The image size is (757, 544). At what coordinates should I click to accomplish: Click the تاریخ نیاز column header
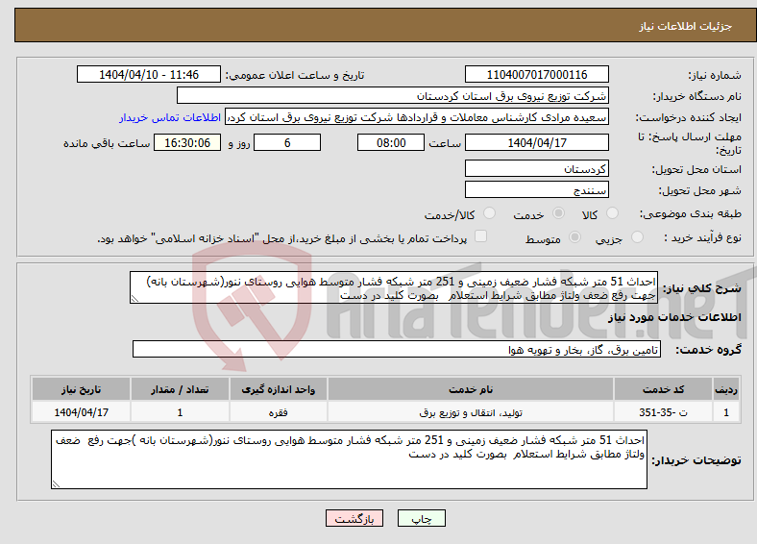click(x=81, y=389)
